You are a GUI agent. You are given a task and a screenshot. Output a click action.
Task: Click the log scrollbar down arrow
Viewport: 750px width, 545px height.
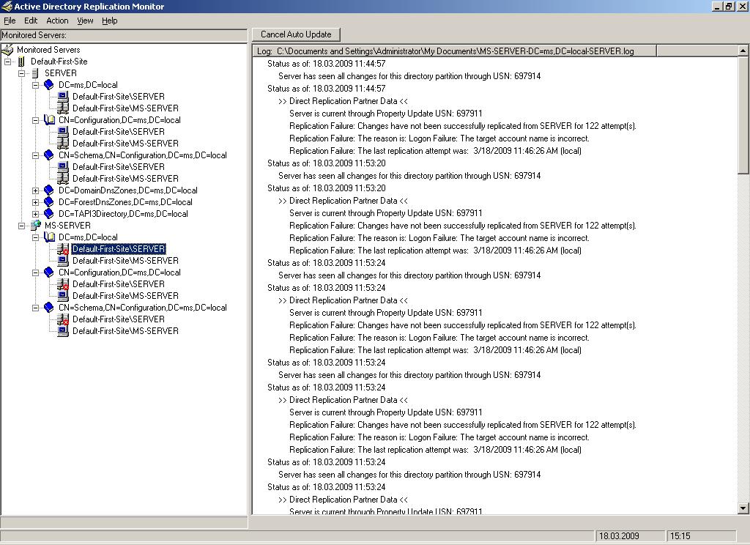pos(743,508)
